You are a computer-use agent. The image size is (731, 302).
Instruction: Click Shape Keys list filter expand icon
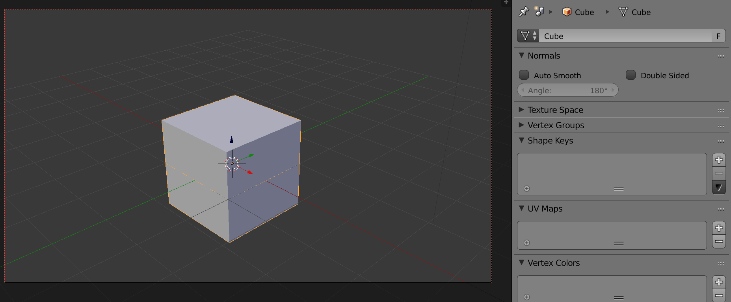click(527, 189)
